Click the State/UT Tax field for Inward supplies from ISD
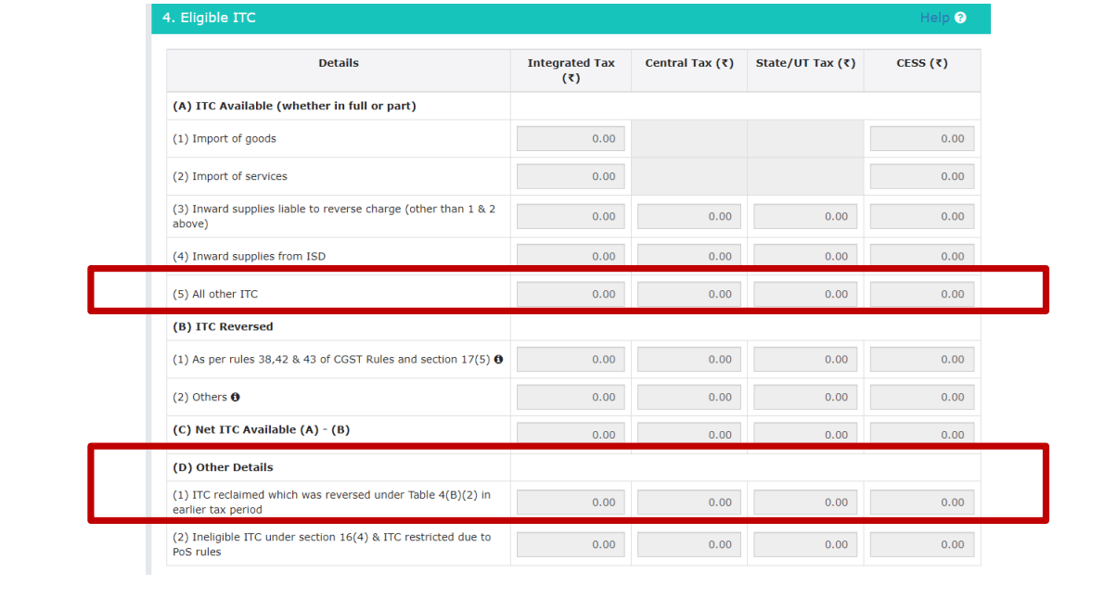 point(803,255)
